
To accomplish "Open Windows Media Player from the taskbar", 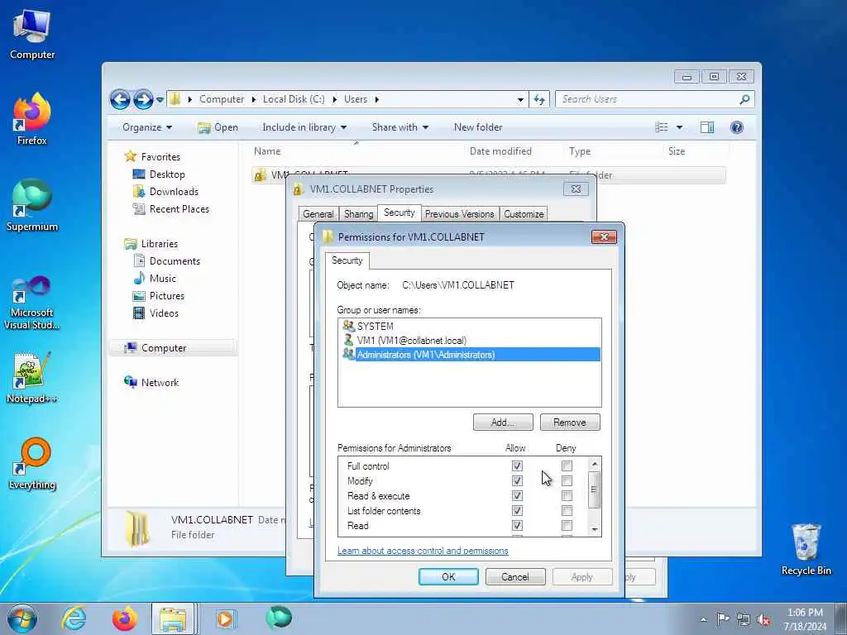I will 225,618.
